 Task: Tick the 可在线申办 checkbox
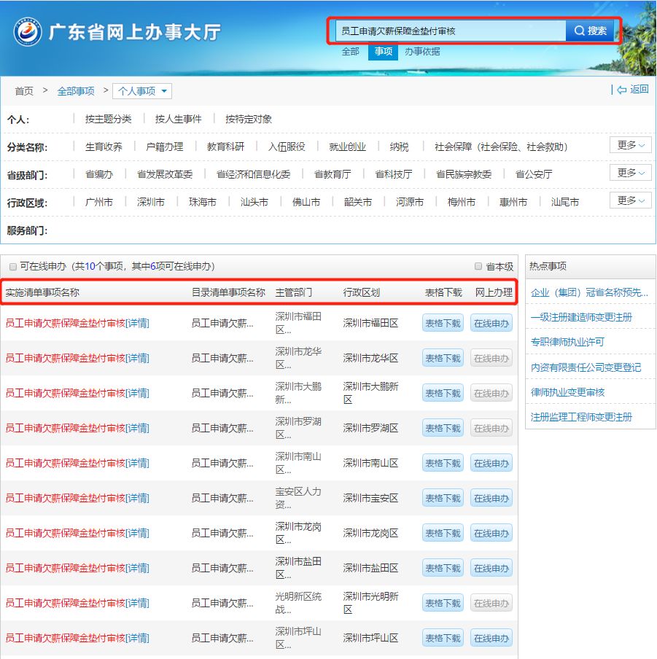[x=12, y=267]
